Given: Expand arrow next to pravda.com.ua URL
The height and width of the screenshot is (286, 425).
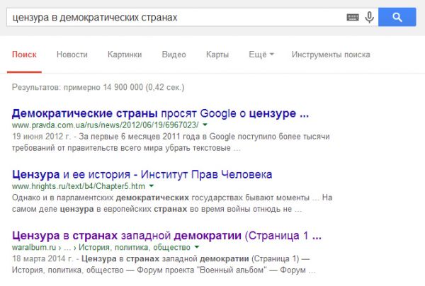Looking at the screenshot, I should 205,125.
